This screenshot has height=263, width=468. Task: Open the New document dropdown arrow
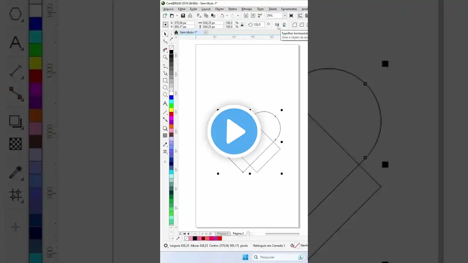pyautogui.click(x=177, y=15)
